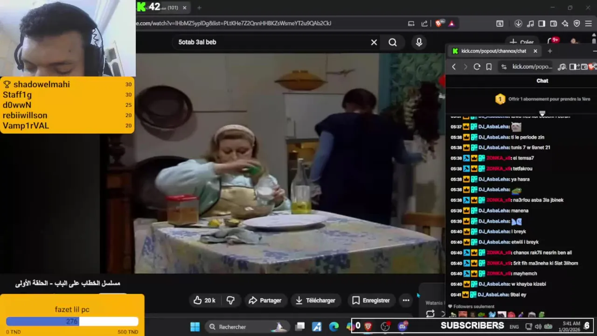Start voice search with the microphone

(419, 42)
